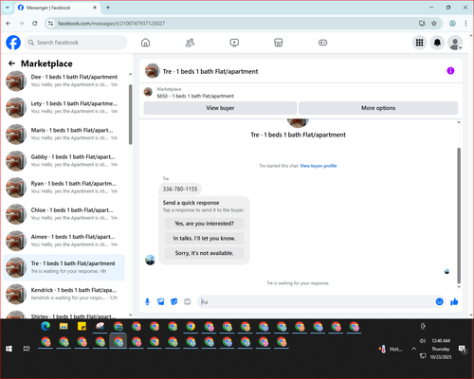Open the Windows Start menu
The width and height of the screenshot is (474, 379).
coord(9,349)
